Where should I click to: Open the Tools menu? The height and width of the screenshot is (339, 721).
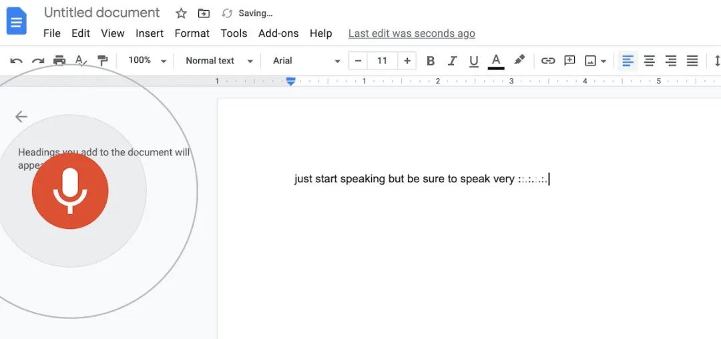(234, 33)
